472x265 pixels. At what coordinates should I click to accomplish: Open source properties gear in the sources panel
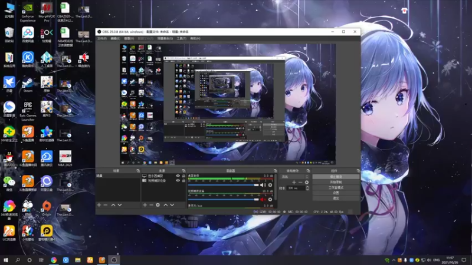[x=158, y=205]
